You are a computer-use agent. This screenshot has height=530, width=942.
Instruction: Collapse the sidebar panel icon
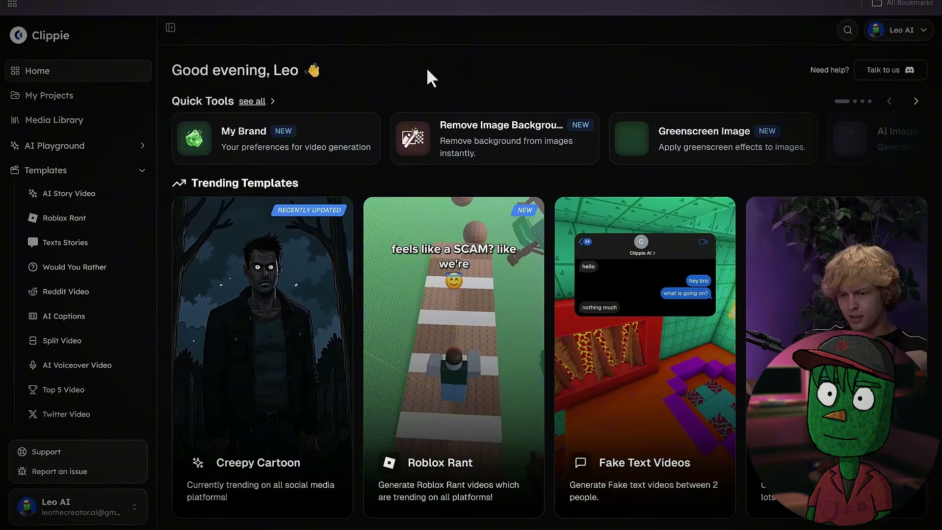(171, 28)
